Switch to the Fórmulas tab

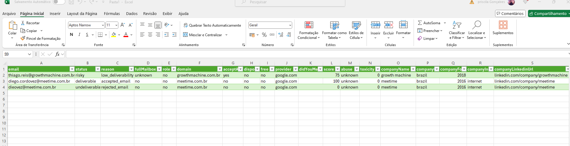pos(112,13)
